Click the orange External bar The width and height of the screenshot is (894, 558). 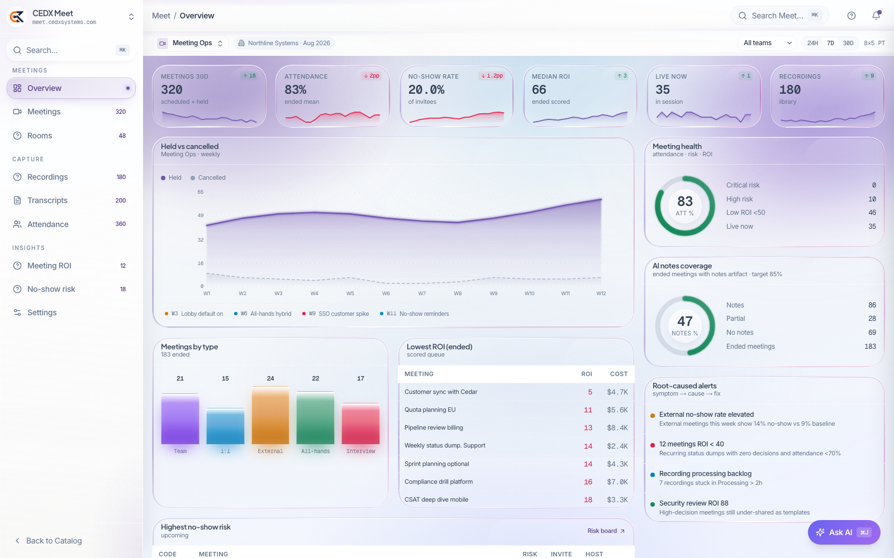click(270, 415)
